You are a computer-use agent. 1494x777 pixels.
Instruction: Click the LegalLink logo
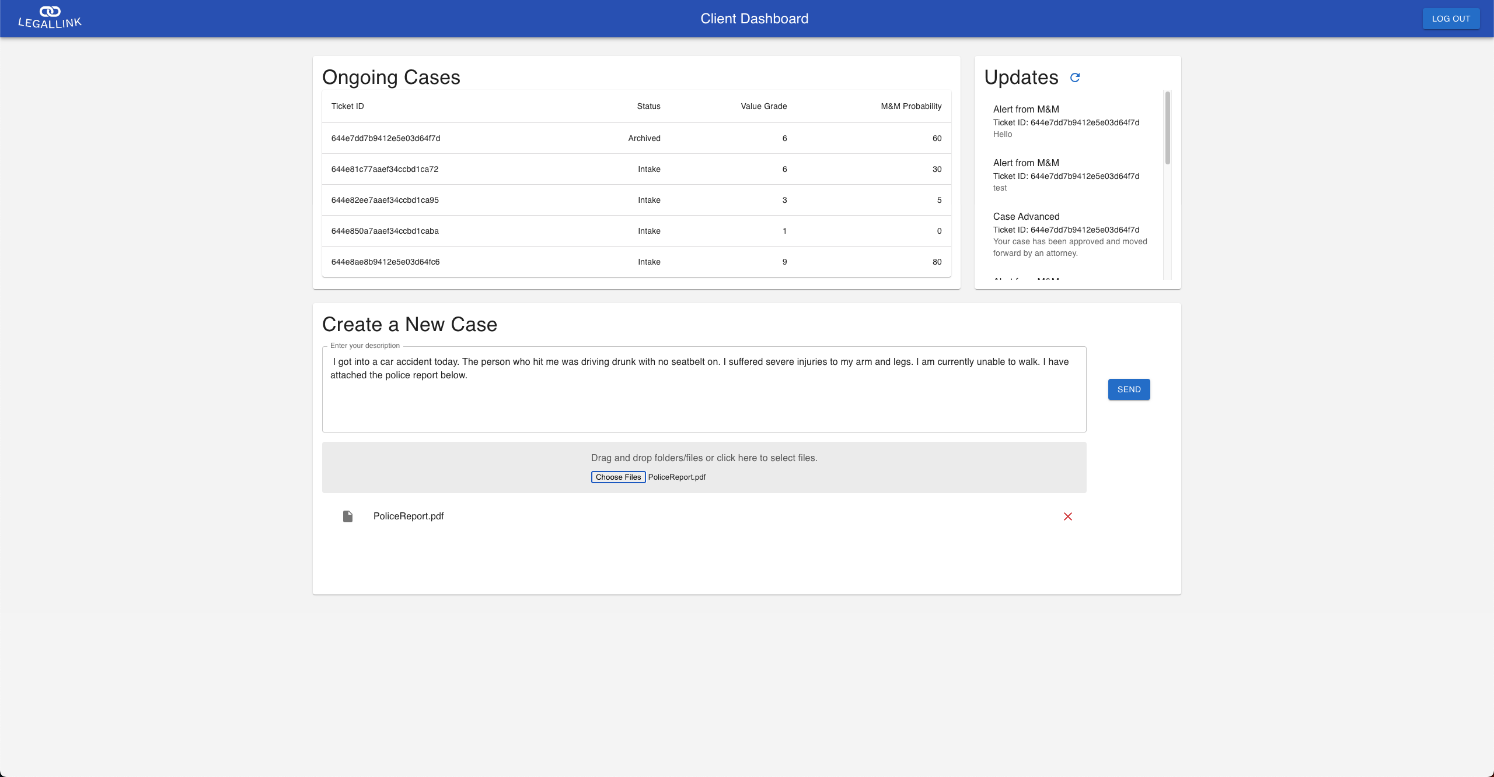point(50,17)
